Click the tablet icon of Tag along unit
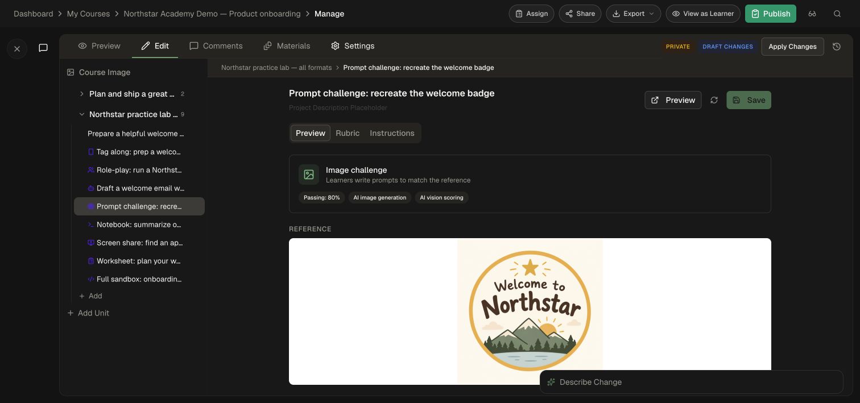 (x=91, y=152)
